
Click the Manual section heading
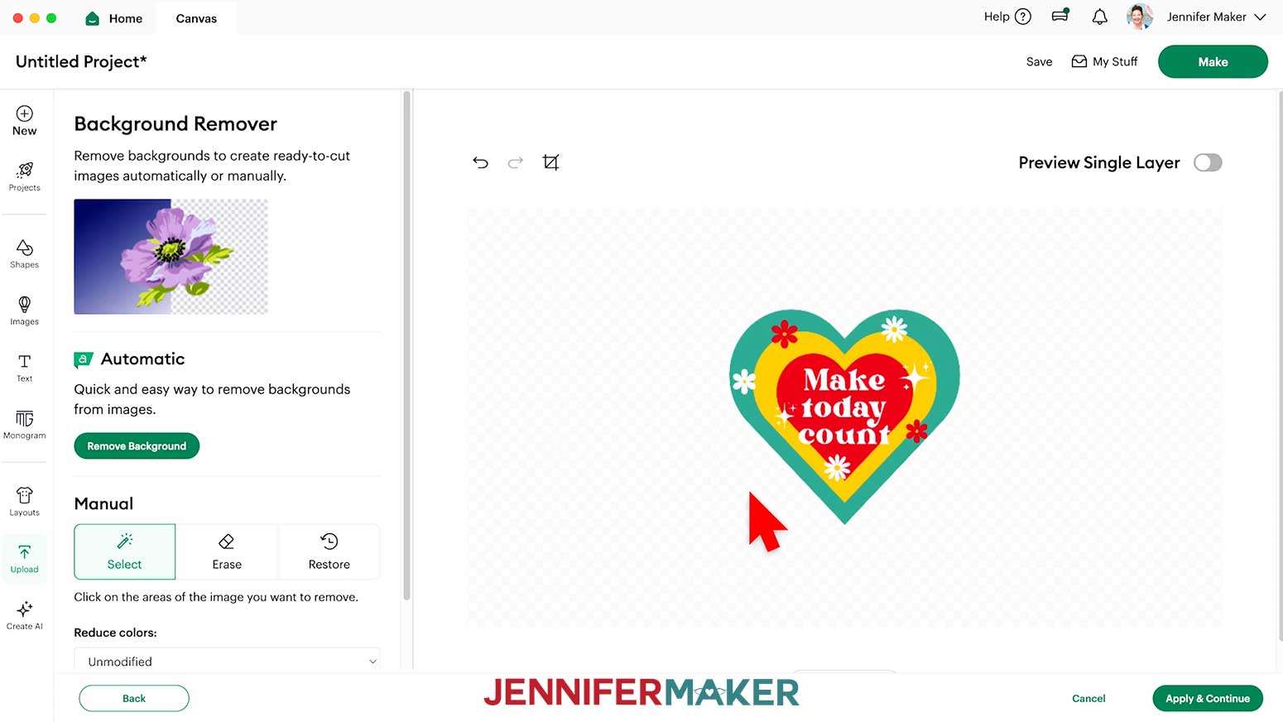pos(103,503)
